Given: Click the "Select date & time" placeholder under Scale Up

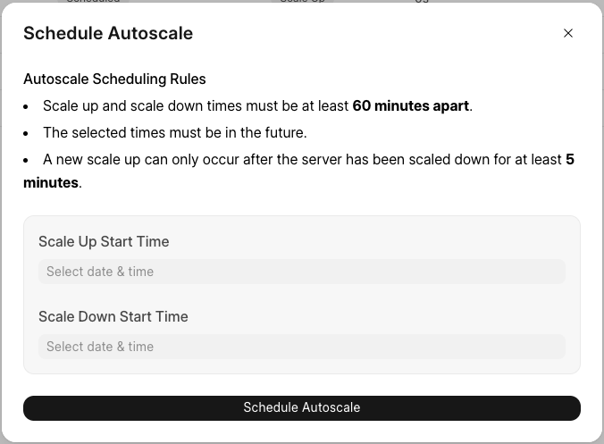Looking at the screenshot, I should (x=100, y=272).
